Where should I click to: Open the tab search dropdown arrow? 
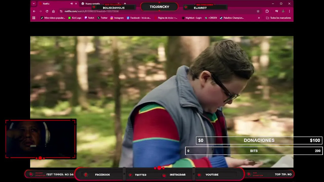coord(34,4)
